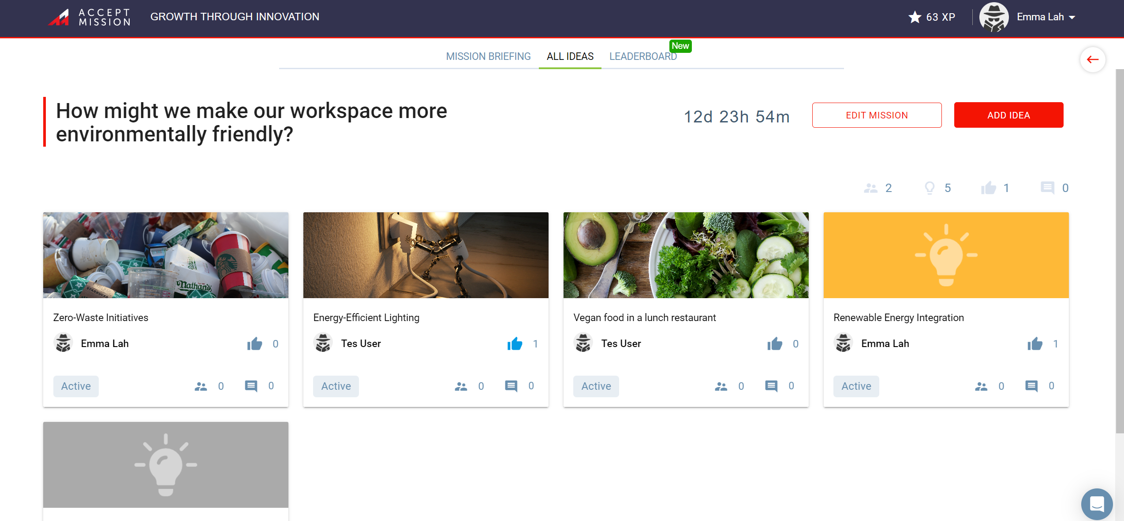Click the 63 XP points label
The image size is (1124, 521).
coord(941,17)
